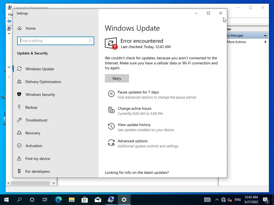Image resolution: width=274 pixels, height=205 pixels.
Task: Click the Find my device person icon
Action: click(19, 158)
